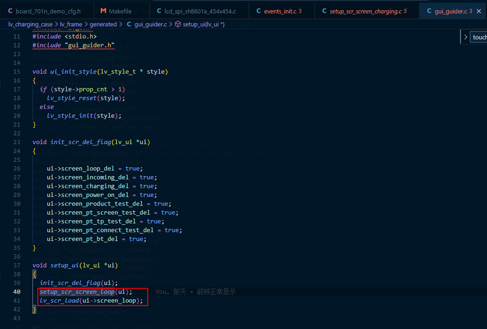This screenshot has height=329, width=487.
Task: Click the M icon on the Makefile tab
Action: coord(103,11)
